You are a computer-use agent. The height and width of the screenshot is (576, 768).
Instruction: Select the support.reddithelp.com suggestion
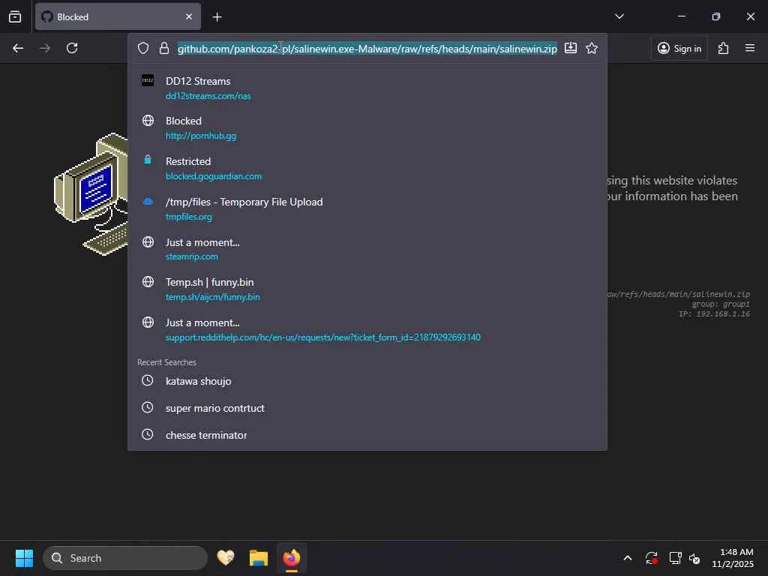367,330
